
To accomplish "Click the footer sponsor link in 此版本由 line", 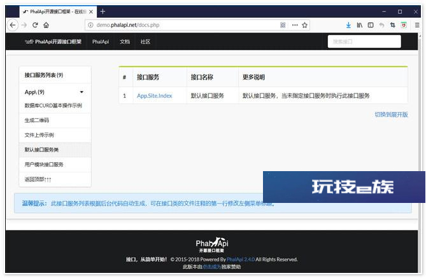I will 211,267.
